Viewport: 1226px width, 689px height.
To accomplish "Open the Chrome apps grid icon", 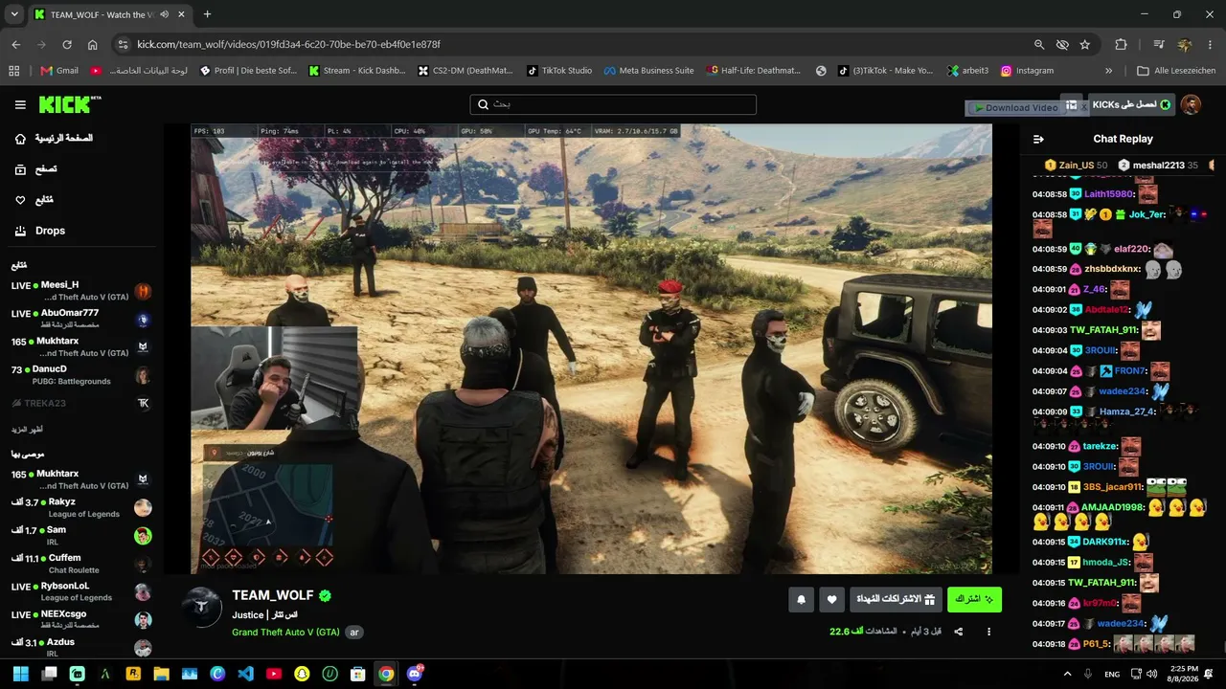I will coord(13,70).
